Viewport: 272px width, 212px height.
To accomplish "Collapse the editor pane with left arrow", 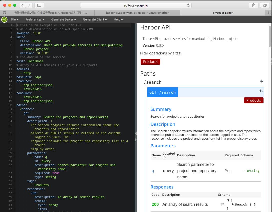I will 136,133.
